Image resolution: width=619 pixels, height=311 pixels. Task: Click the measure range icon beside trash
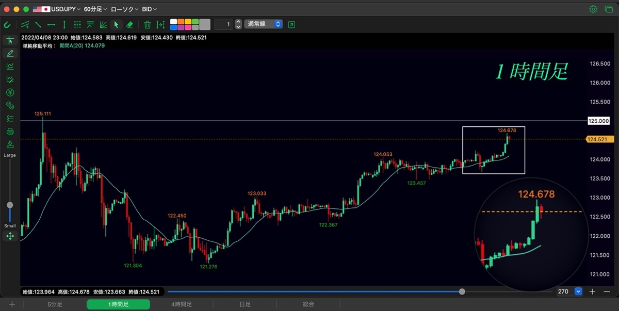pyautogui.click(x=160, y=24)
